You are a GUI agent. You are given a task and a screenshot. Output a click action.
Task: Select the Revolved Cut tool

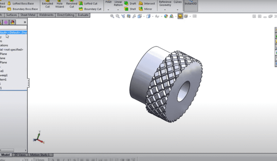(x=71, y=4)
